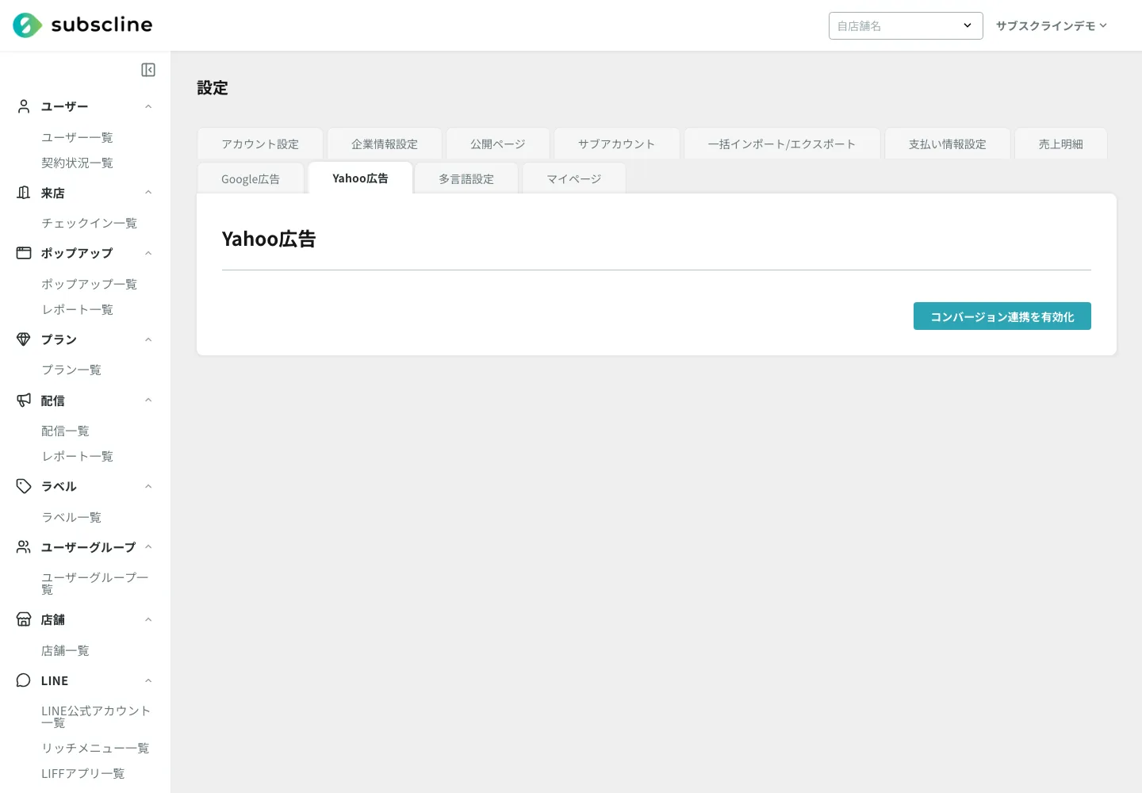Collapse the sidebar with the panel toggle icon

(148, 70)
